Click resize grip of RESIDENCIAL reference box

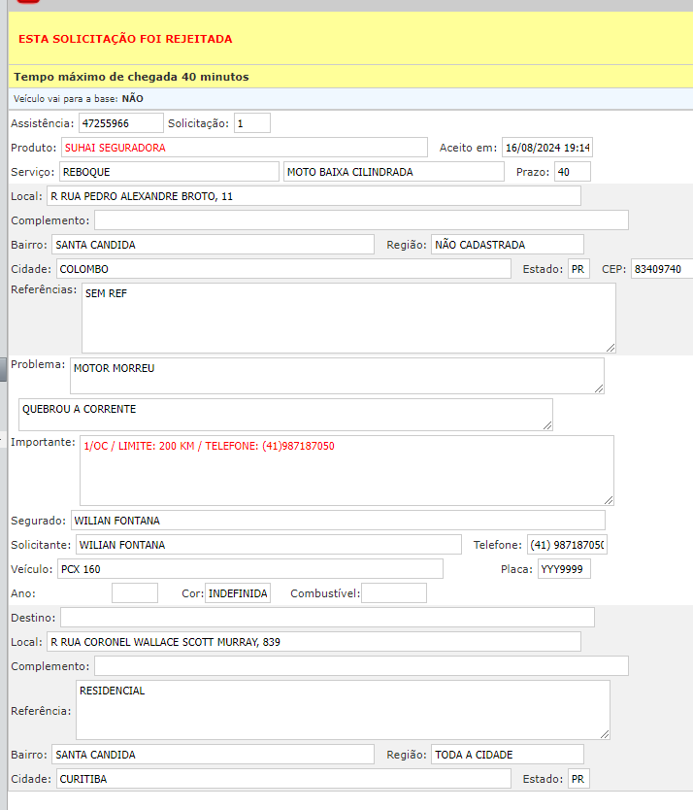[x=605, y=733]
